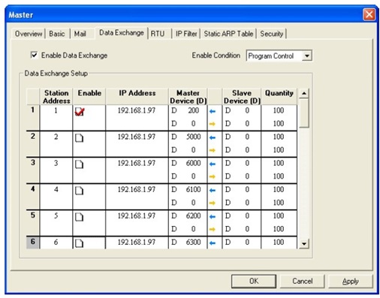The height and width of the screenshot is (298, 380).
Task: Click IP address cell of station 6
Action: 137,242
